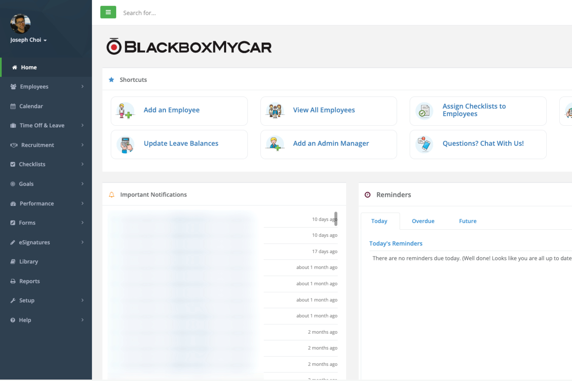This screenshot has height=381, width=572.
Task: Click the Reminders clock icon
Action: pyautogui.click(x=367, y=195)
